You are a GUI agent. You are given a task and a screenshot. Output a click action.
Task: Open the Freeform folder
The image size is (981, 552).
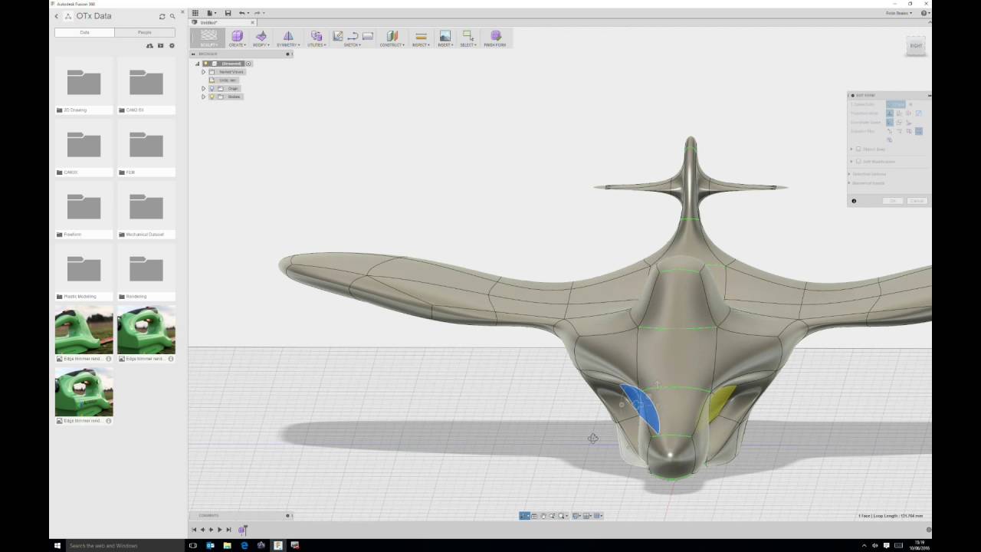[84, 209]
